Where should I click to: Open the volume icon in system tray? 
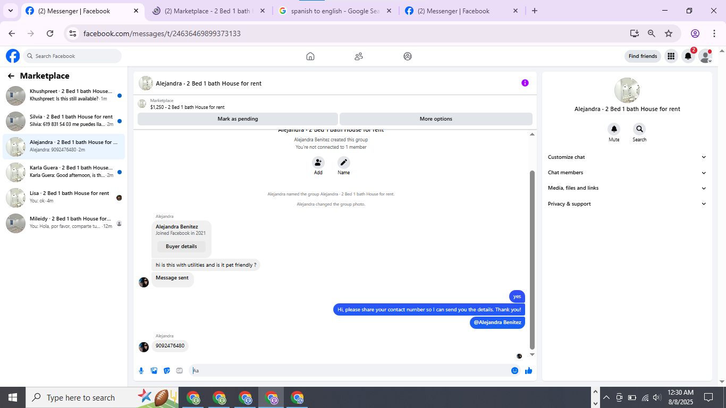[x=657, y=397]
